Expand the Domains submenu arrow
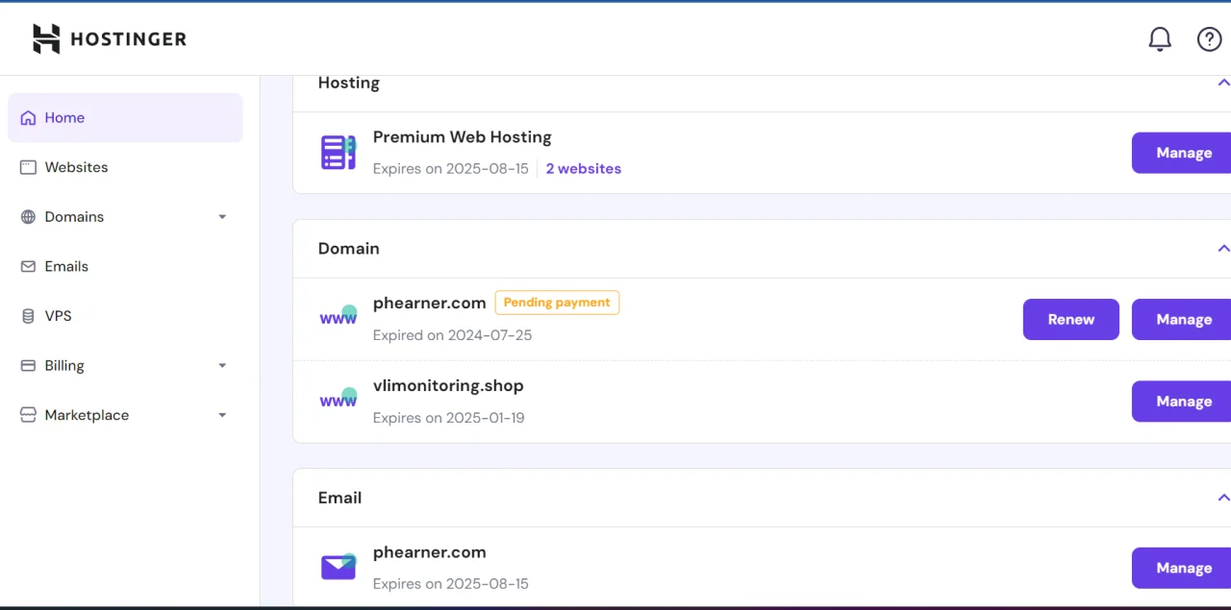1231x610 pixels. click(x=222, y=217)
